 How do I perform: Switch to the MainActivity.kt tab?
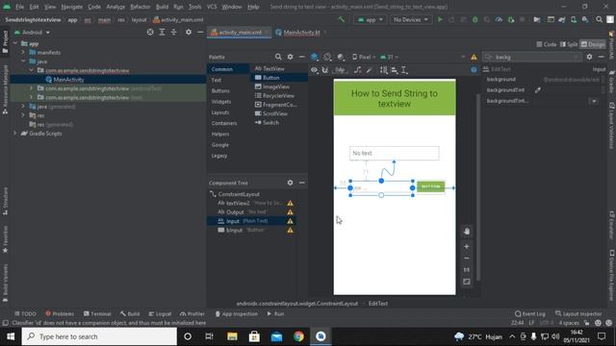pyautogui.click(x=301, y=33)
